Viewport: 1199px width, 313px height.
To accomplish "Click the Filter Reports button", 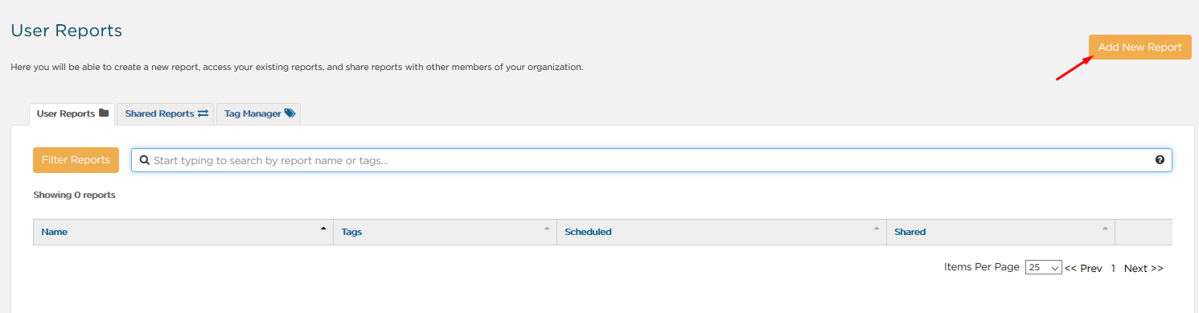I will (76, 160).
